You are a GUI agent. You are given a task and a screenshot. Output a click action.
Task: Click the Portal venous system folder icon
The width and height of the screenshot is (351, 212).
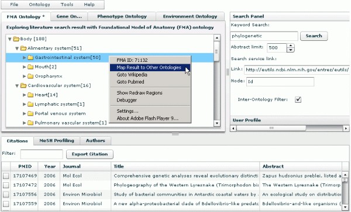pos(30,114)
